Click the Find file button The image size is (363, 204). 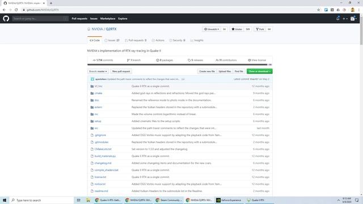[x=239, y=71]
